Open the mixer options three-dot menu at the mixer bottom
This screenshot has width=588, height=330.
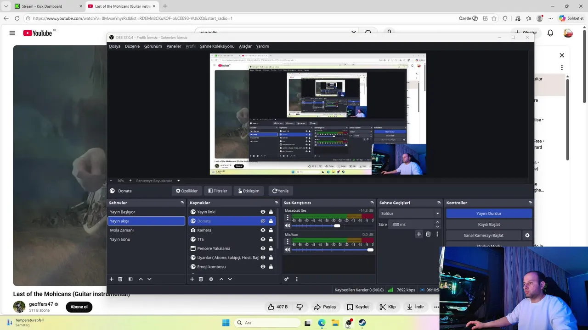[297, 279]
